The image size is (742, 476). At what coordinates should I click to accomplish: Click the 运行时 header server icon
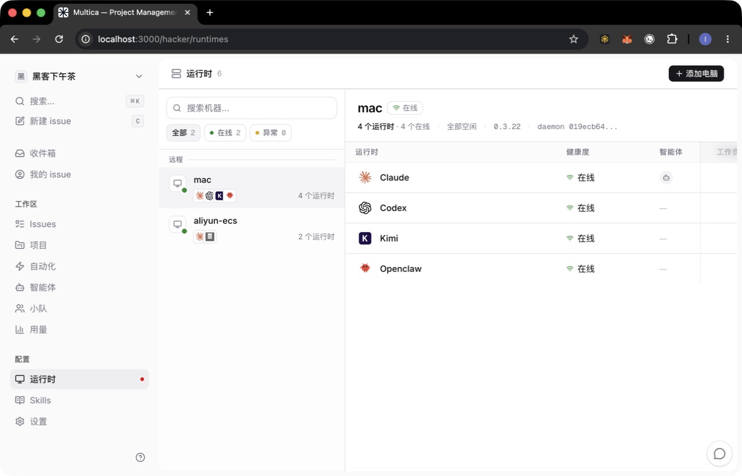coord(176,73)
